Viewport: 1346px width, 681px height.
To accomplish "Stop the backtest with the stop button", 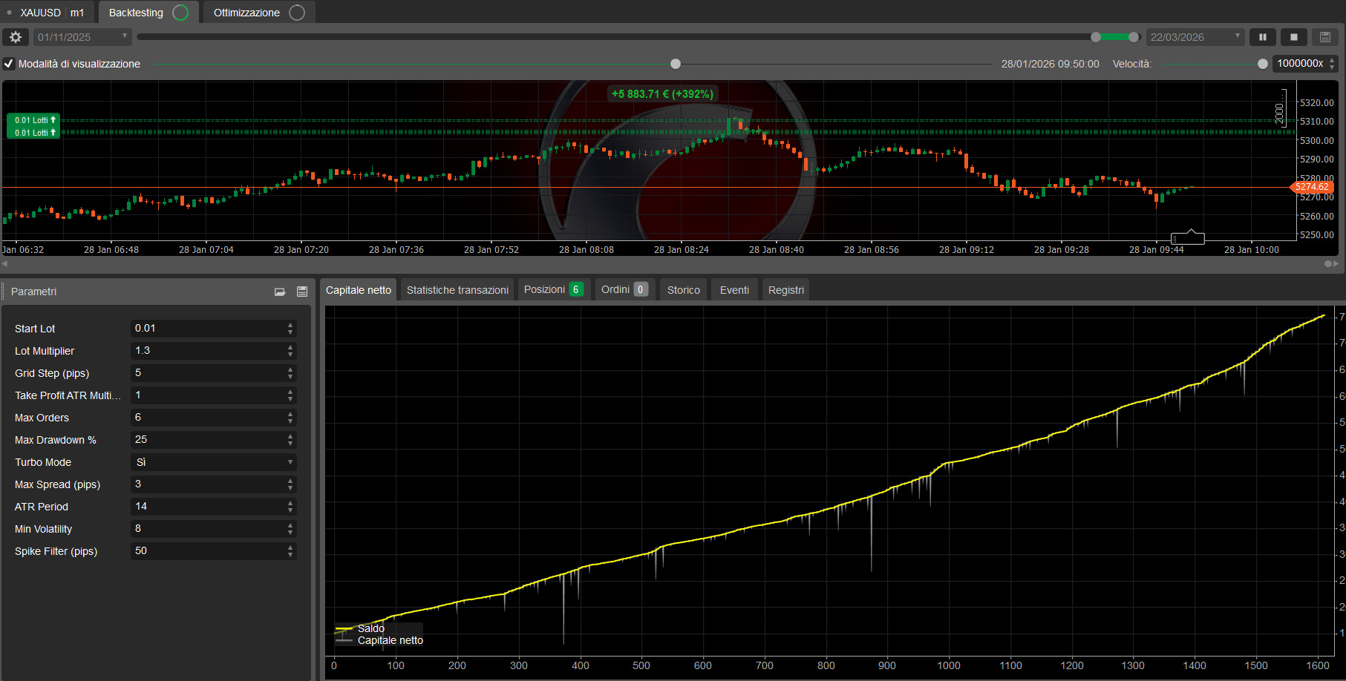I will (x=1293, y=37).
